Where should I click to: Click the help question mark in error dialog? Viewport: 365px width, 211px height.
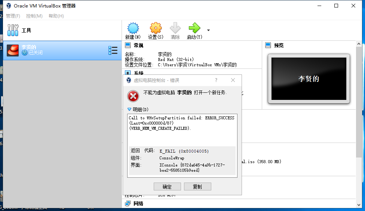[216, 80]
